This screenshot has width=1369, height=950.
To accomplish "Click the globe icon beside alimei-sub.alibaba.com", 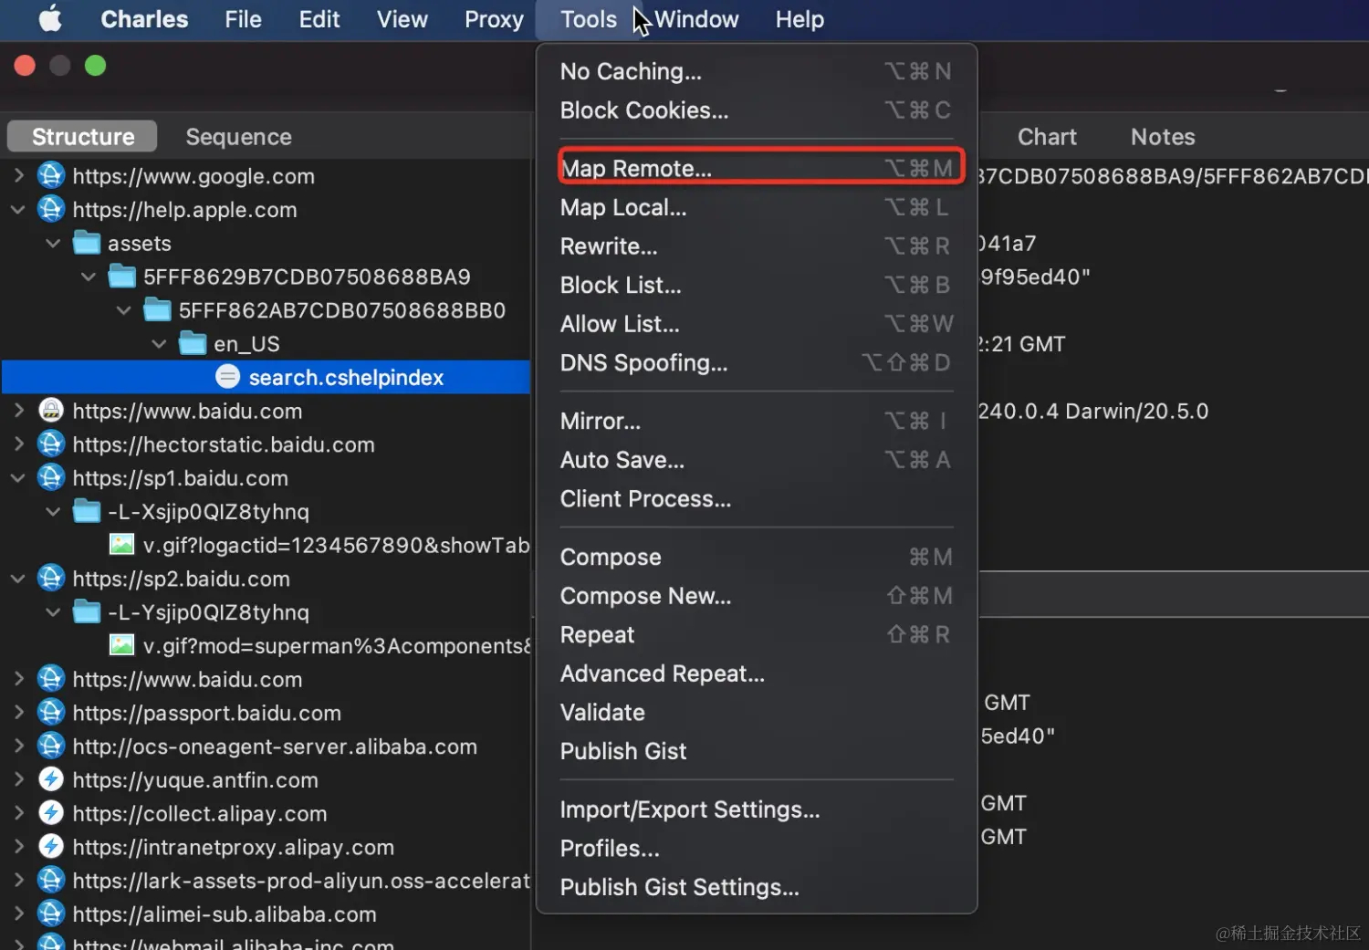I will [51, 913].
